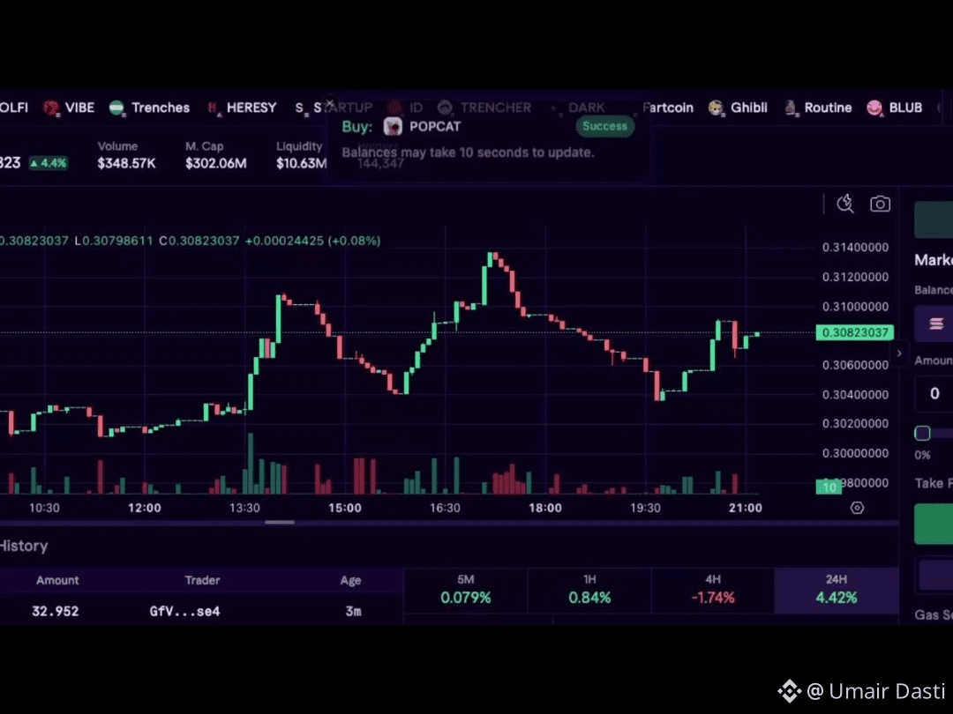Open the VIBE token in ticker bar

pyautogui.click(x=69, y=108)
